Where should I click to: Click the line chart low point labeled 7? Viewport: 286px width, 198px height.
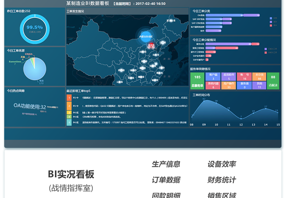point(241,119)
